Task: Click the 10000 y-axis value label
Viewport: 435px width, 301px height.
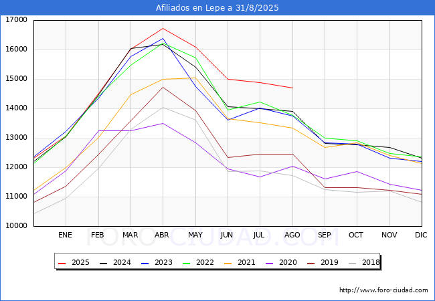Action: tap(16, 226)
